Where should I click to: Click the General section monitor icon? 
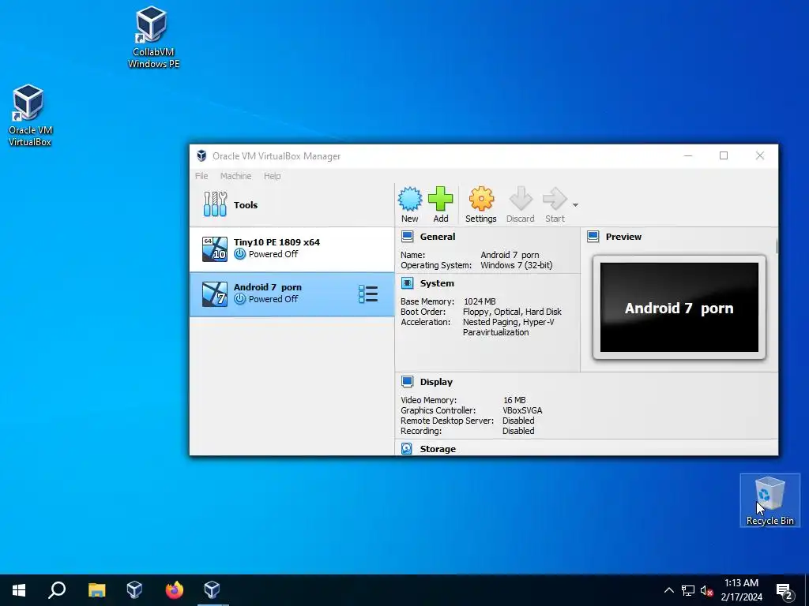408,237
